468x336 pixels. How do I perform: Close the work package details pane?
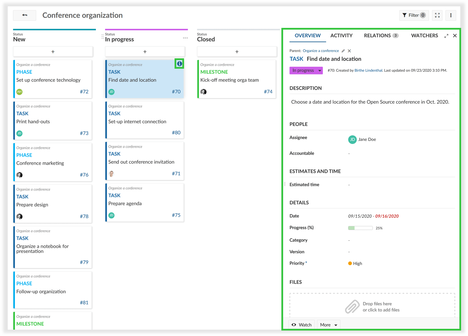pos(455,36)
